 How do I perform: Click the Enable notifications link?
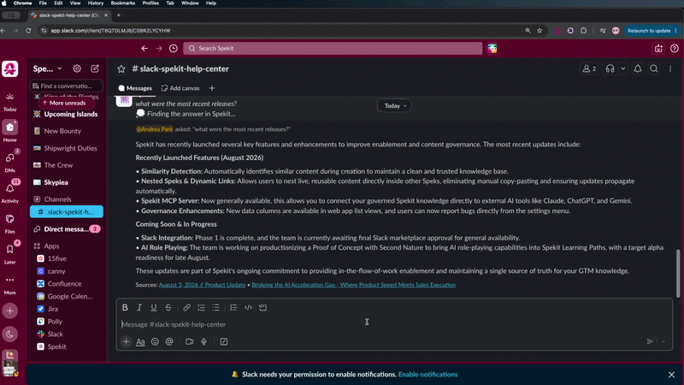[x=428, y=374]
